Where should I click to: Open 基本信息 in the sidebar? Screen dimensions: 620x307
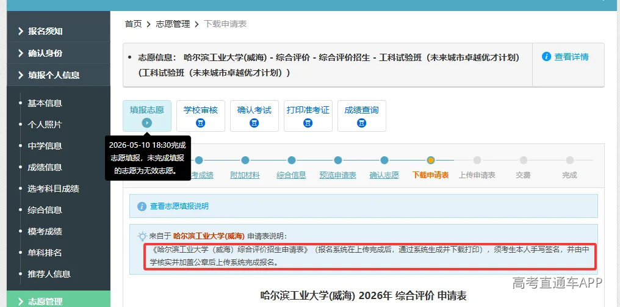click(45, 103)
